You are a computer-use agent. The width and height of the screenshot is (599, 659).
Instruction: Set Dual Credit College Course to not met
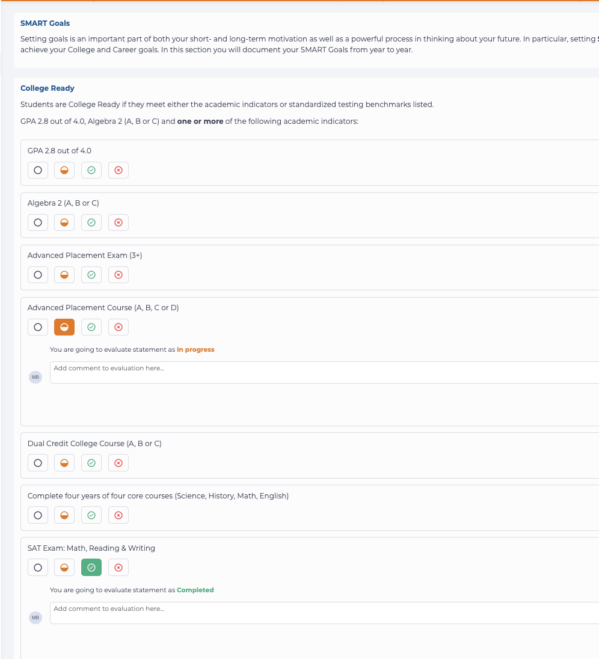(x=118, y=463)
